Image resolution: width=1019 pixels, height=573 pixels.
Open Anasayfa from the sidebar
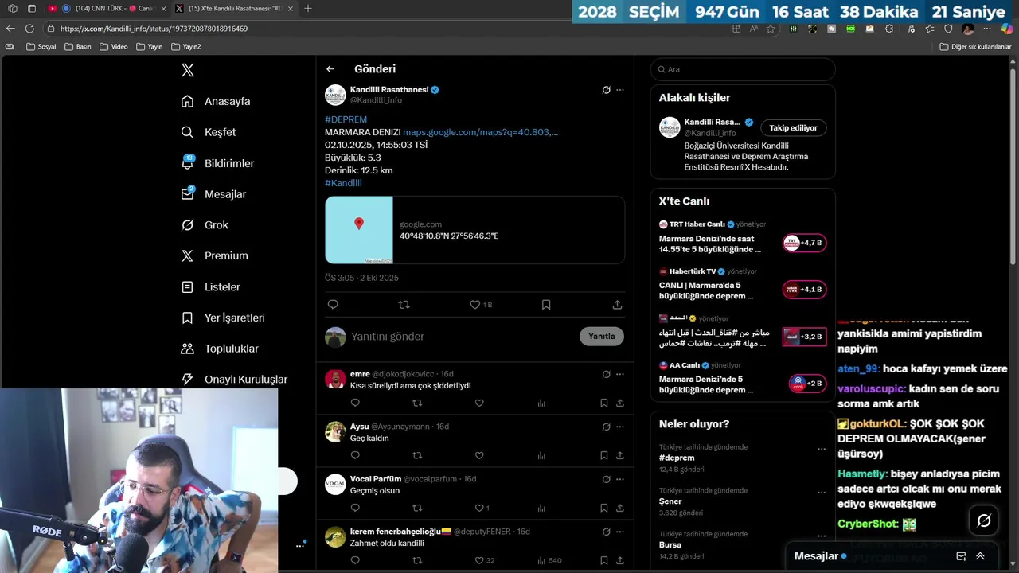[x=217, y=101]
